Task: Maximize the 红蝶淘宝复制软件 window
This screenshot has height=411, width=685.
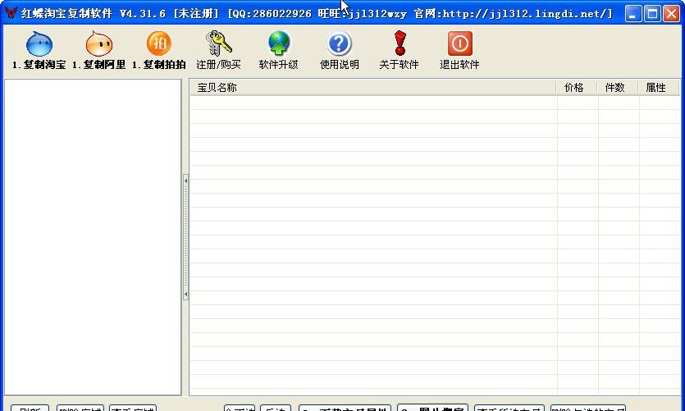Action: coord(652,14)
